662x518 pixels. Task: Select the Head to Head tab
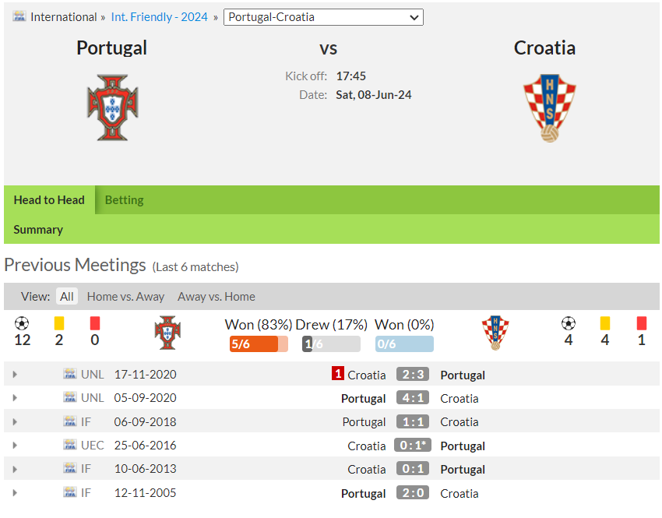(x=49, y=200)
